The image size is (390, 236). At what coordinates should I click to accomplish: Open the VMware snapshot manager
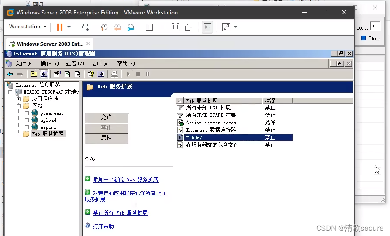pos(131,27)
